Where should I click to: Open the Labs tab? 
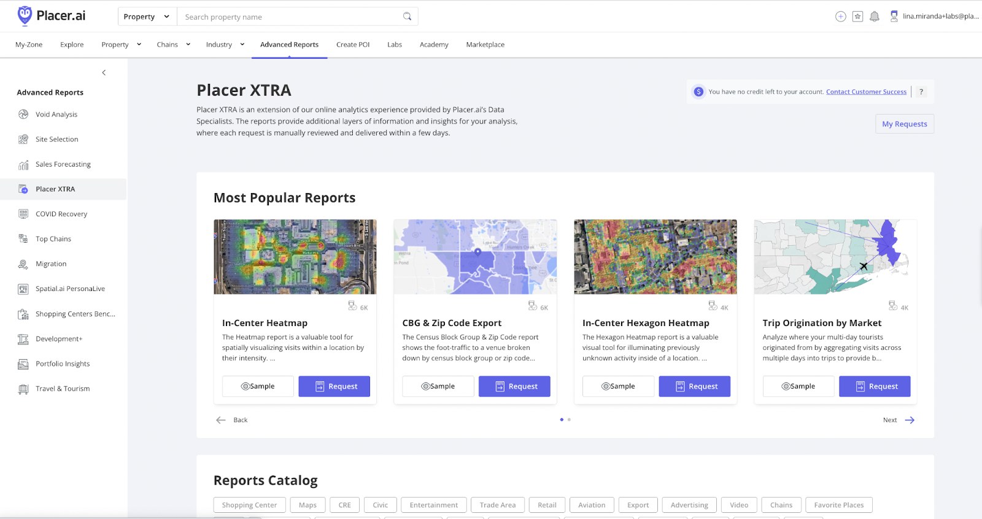click(395, 45)
